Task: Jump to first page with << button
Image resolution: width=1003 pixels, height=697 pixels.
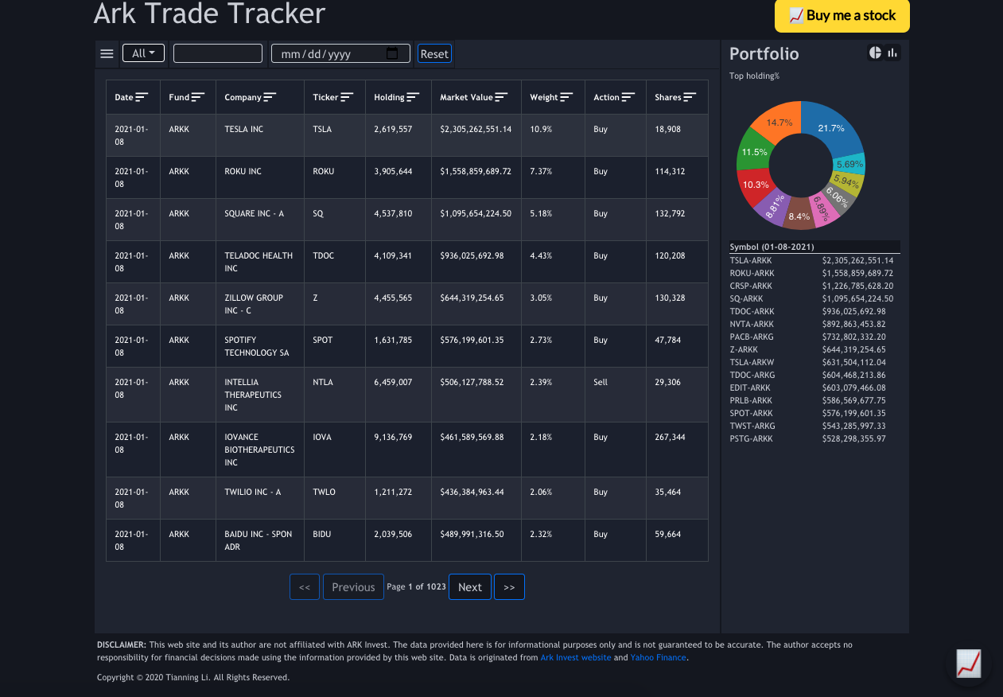Action: point(305,587)
